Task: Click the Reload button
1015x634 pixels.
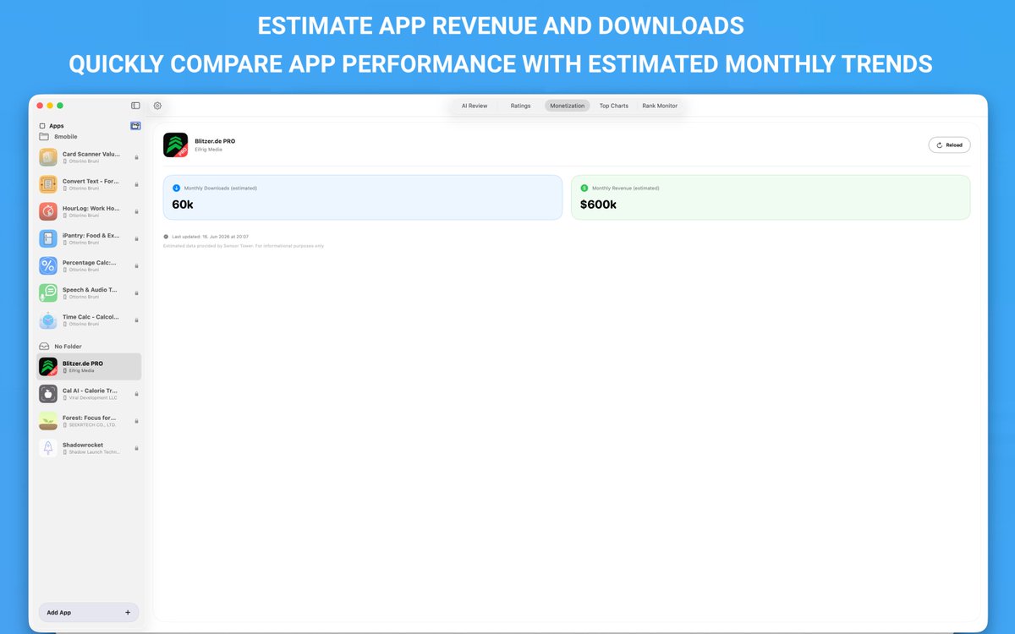Action: point(949,145)
